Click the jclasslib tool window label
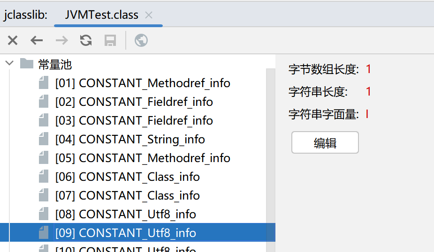The image size is (434, 252). (25, 15)
